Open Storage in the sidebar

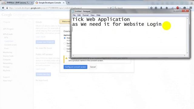point(6,67)
